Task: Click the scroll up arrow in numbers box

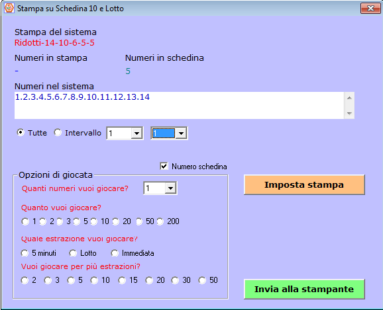Action: point(349,98)
